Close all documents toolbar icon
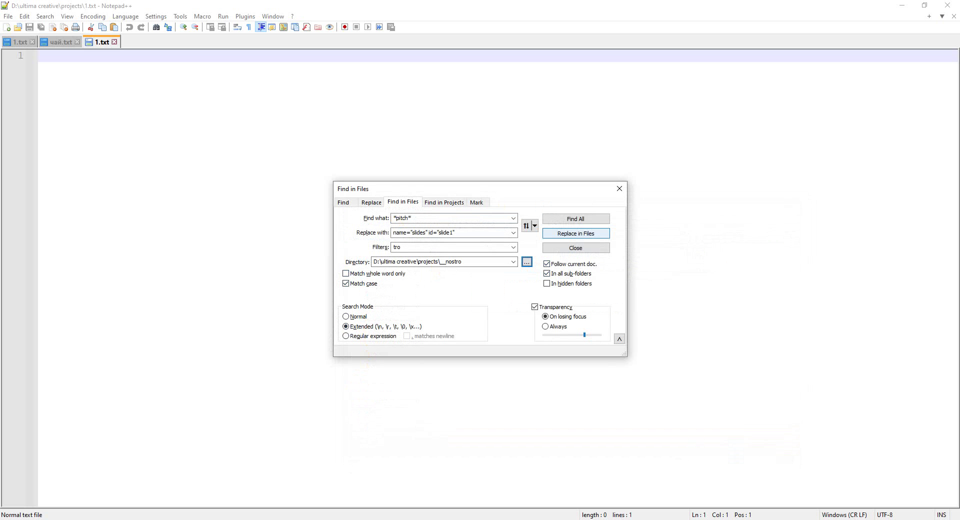 (x=64, y=27)
